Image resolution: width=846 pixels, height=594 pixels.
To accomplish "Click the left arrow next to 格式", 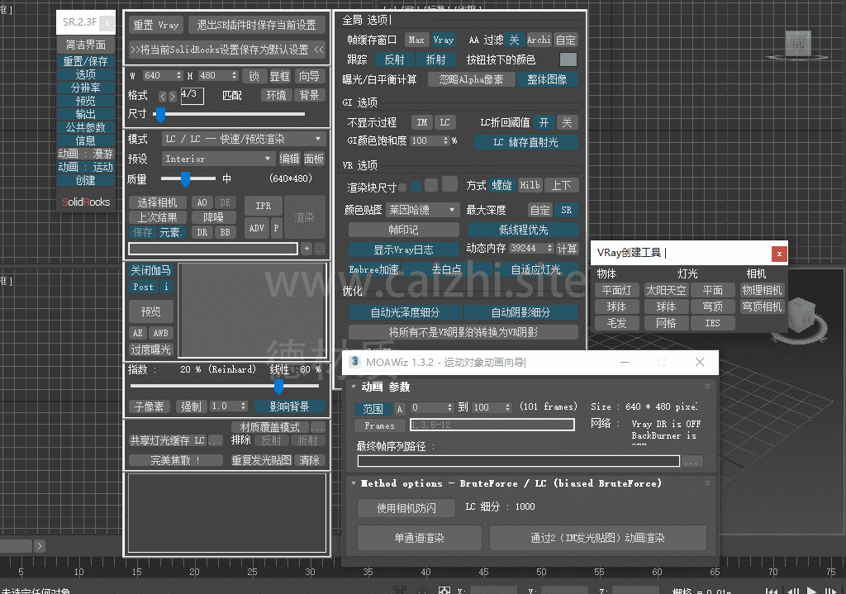I will click(163, 97).
